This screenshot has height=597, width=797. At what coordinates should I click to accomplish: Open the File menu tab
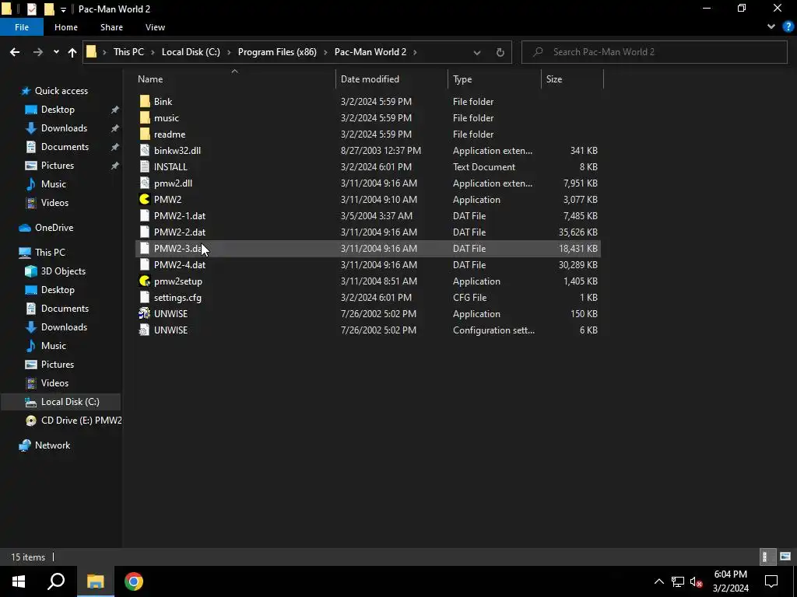(22, 27)
